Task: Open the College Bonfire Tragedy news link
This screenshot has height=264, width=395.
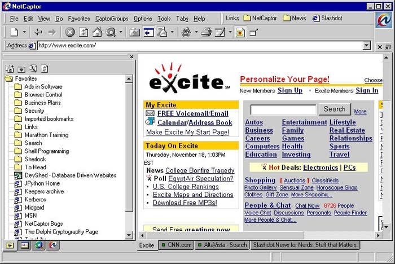Action: click(200, 170)
